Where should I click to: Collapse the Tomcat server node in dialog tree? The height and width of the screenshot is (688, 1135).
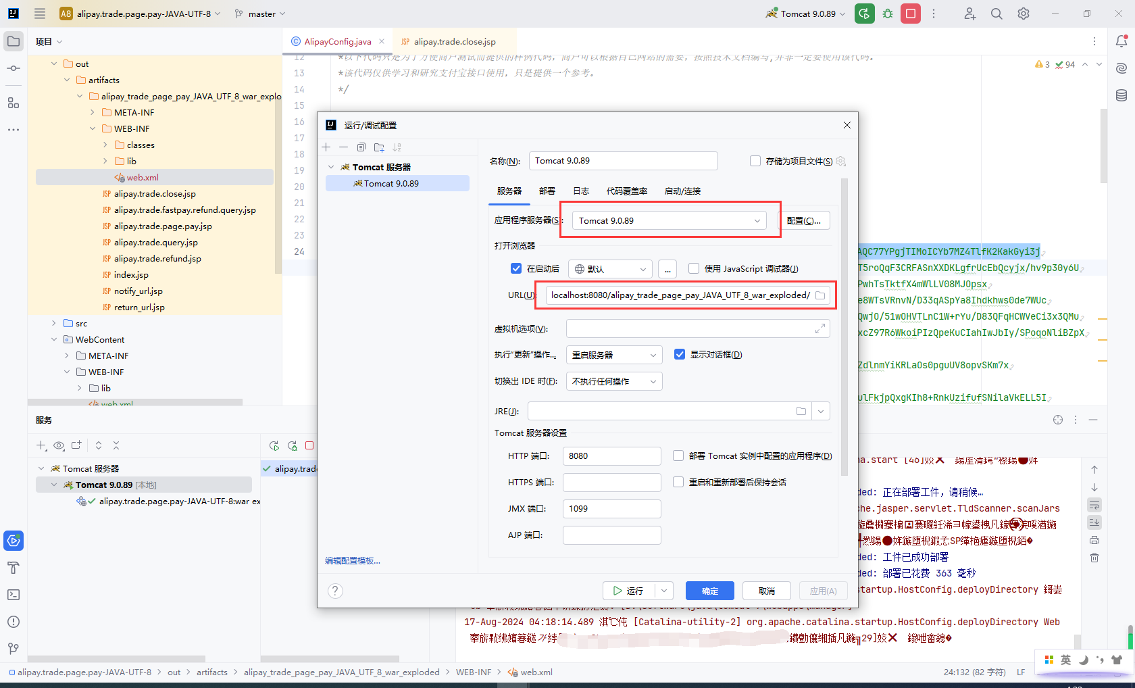point(331,167)
